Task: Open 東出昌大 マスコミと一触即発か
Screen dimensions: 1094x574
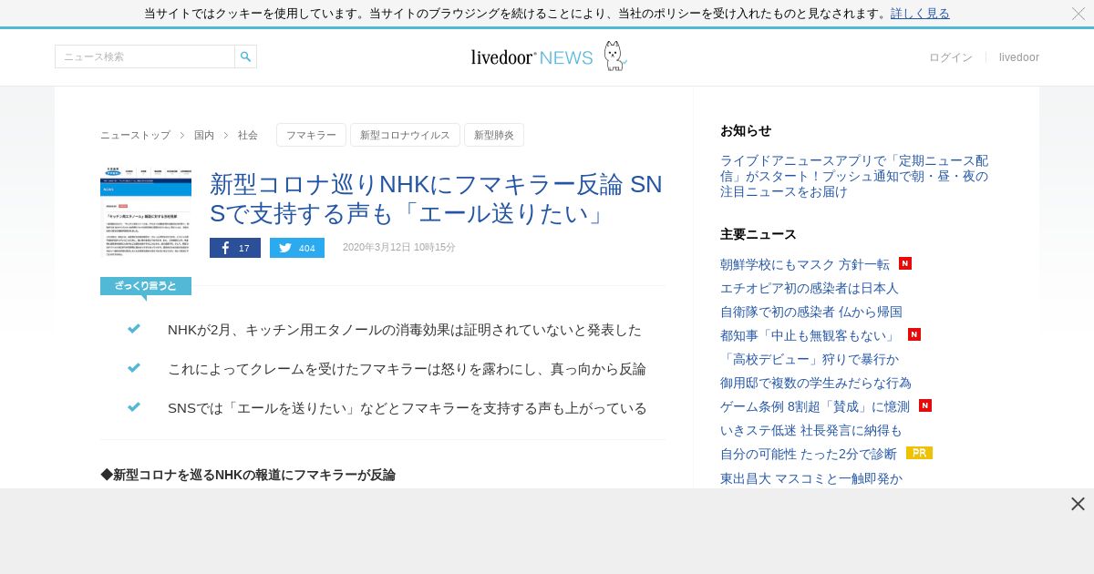Action: (811, 477)
